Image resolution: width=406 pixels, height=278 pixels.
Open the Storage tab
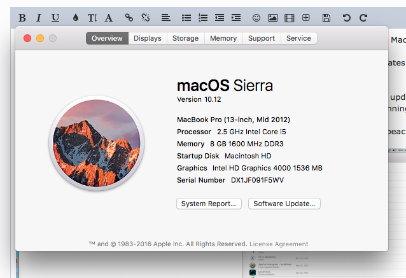(x=186, y=38)
